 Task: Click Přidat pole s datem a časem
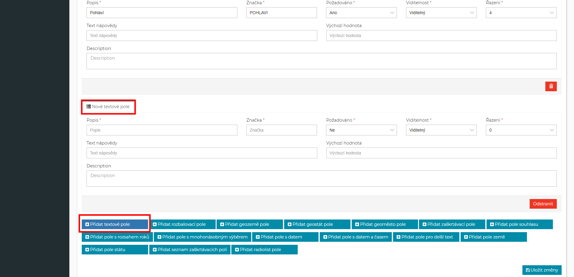[356, 237]
